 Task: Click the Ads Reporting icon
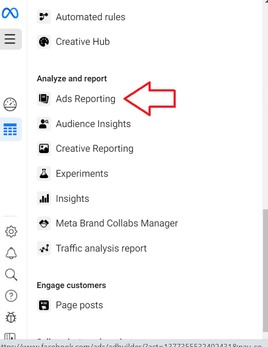44,99
